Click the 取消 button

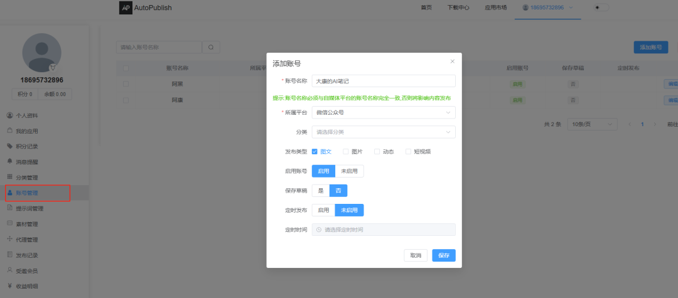click(x=416, y=255)
